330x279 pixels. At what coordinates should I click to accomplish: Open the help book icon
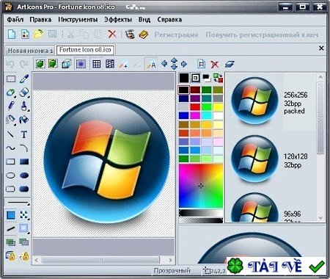pos(144,35)
